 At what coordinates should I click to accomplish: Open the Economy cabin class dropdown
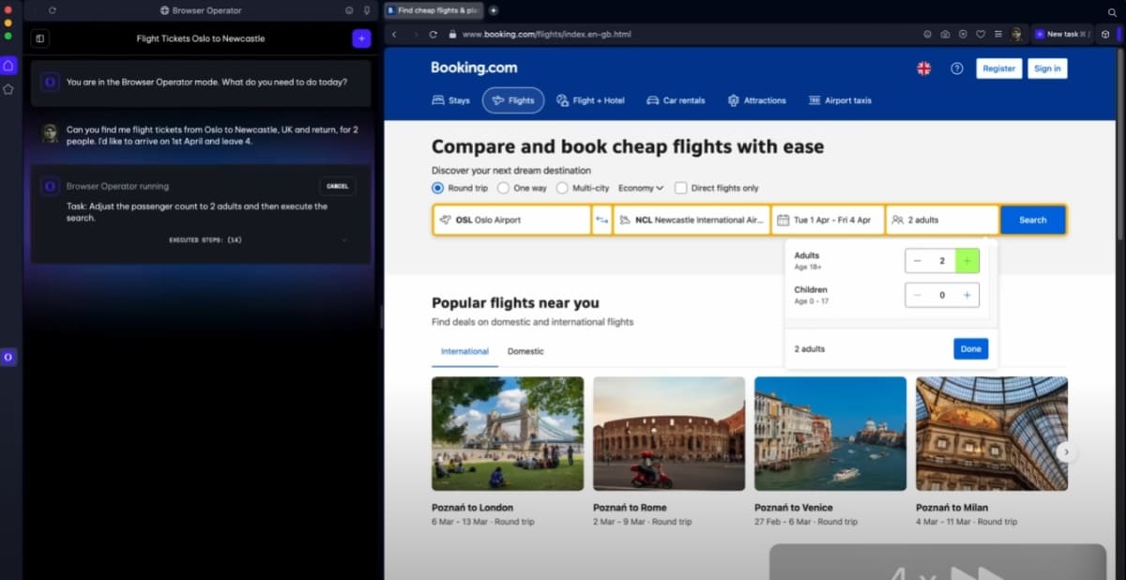pyautogui.click(x=641, y=188)
